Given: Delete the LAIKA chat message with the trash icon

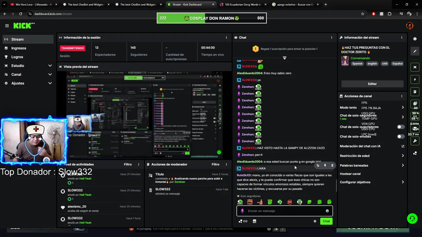Looking at the screenshot, I should click(332, 166).
